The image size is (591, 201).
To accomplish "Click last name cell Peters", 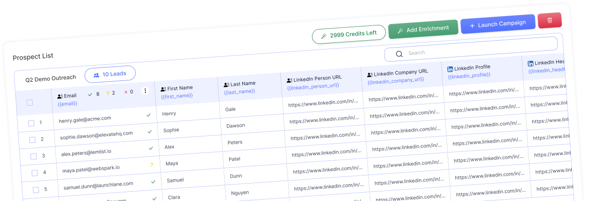I will tap(235, 142).
